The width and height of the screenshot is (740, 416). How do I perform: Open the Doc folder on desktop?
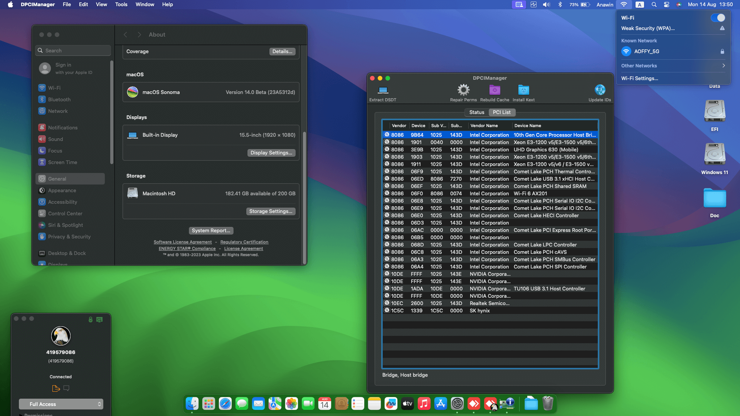[x=715, y=198]
